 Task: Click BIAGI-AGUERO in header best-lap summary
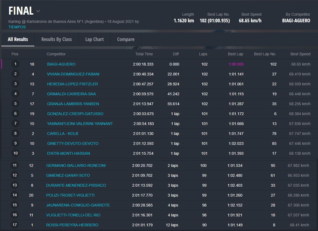point(296,21)
